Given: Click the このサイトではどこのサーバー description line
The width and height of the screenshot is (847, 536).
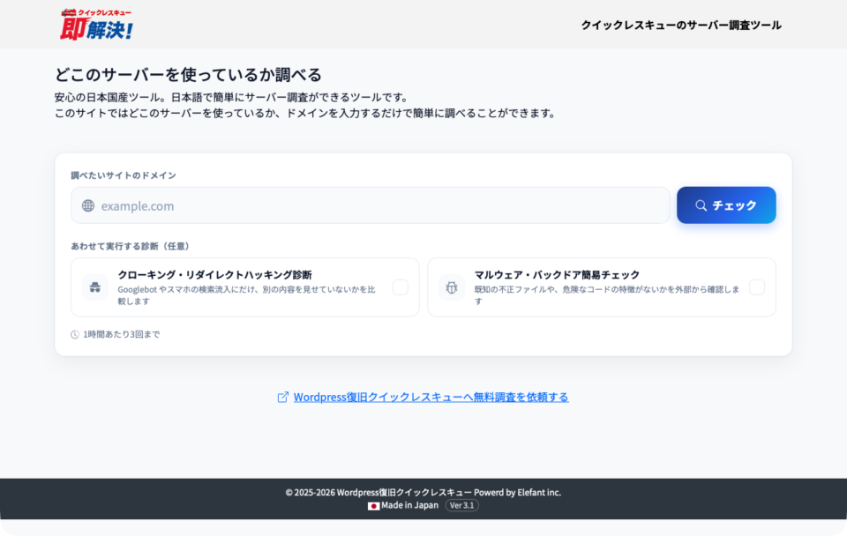Looking at the screenshot, I should click(x=306, y=114).
